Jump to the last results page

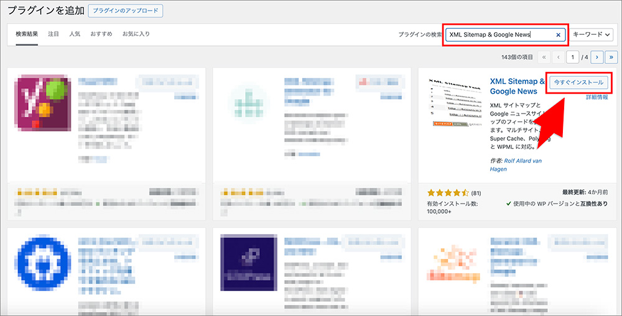611,57
